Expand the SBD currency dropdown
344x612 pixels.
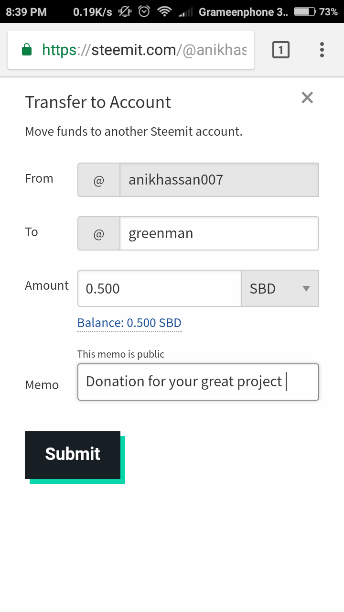[x=279, y=288]
